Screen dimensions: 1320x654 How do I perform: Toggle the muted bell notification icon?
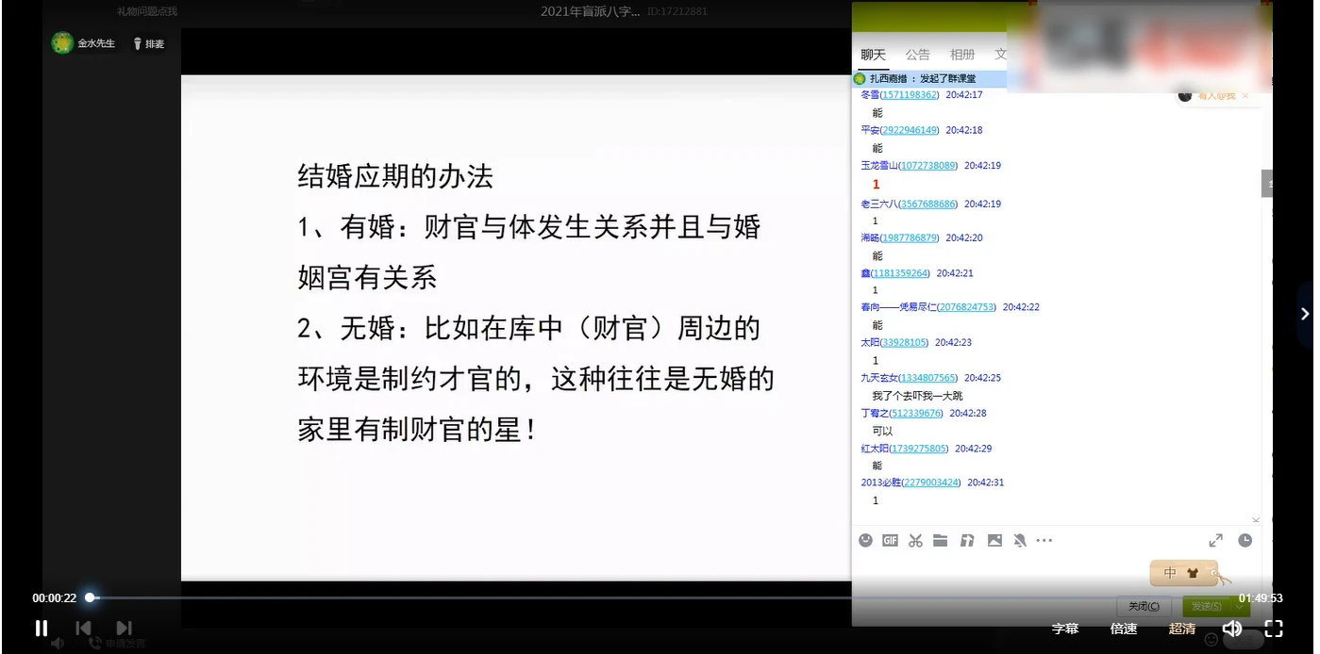pos(1019,541)
